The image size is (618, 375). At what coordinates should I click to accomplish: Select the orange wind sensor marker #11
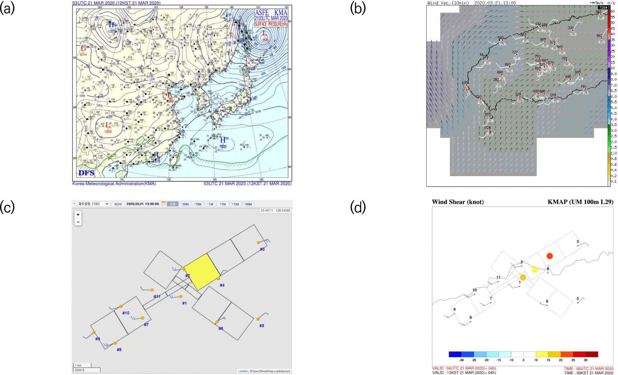point(152,290)
